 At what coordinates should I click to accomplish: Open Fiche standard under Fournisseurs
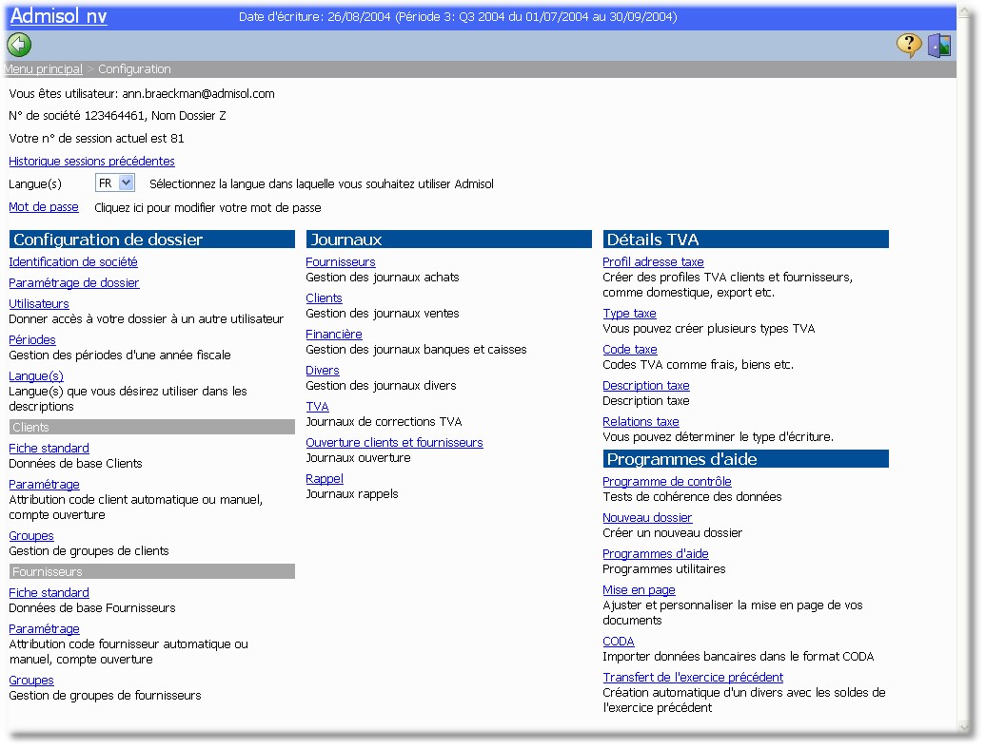(49, 593)
